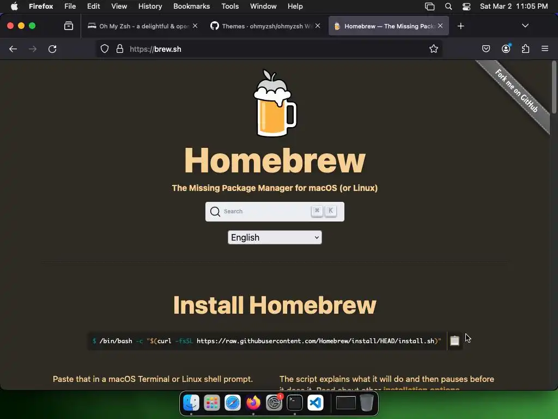Screen dimensions: 558x419
Task: Click 'Paste that in a macOS Terminal' text
Action: (x=153, y=379)
